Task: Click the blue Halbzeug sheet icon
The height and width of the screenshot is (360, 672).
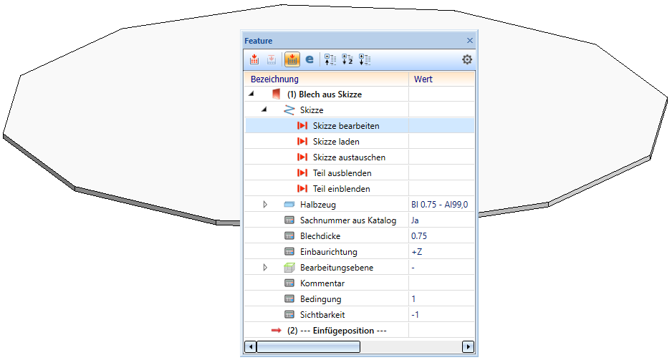Action: click(289, 205)
